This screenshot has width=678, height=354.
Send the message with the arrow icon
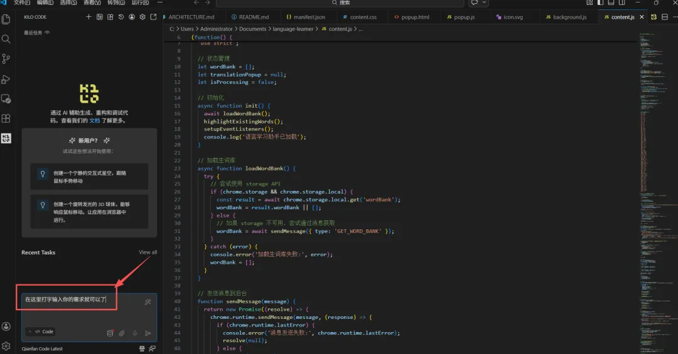tap(148, 333)
